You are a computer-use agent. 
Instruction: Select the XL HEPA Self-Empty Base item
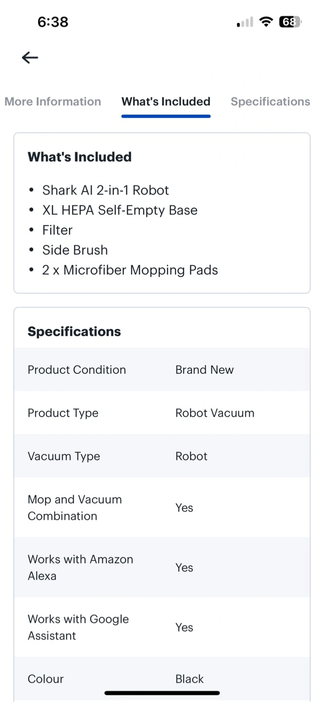click(x=120, y=210)
